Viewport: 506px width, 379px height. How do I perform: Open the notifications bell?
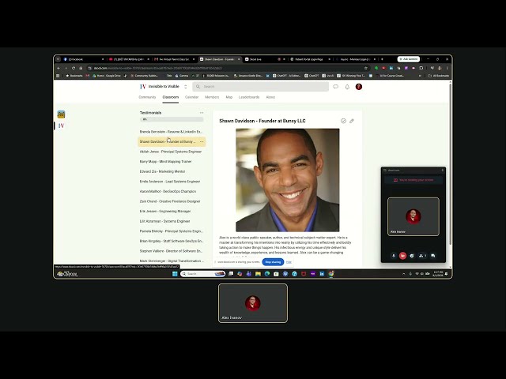[x=347, y=87]
